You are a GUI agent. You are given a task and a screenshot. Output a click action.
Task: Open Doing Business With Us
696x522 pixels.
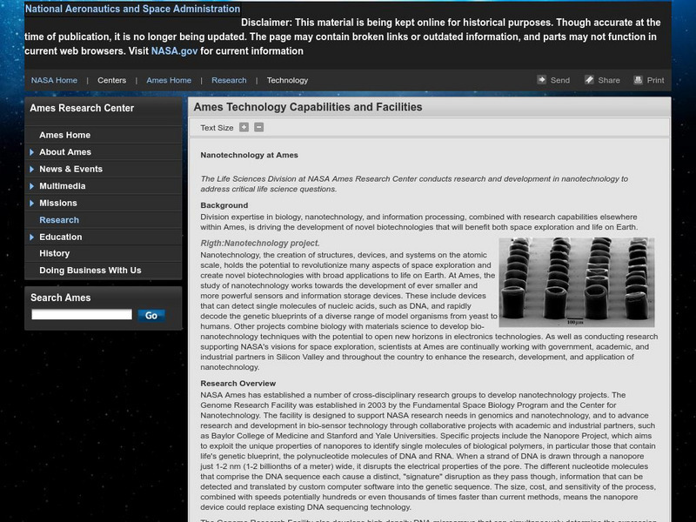point(90,271)
